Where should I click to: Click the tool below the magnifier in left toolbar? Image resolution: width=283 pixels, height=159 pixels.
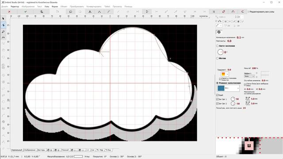(x=3, y=38)
